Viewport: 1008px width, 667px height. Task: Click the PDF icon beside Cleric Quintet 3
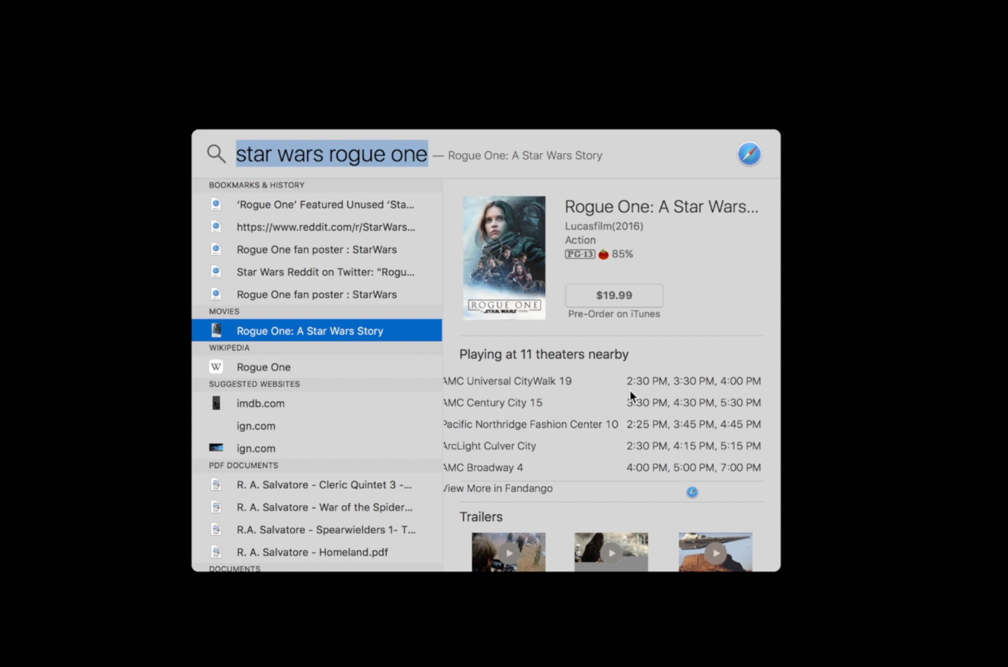(216, 485)
